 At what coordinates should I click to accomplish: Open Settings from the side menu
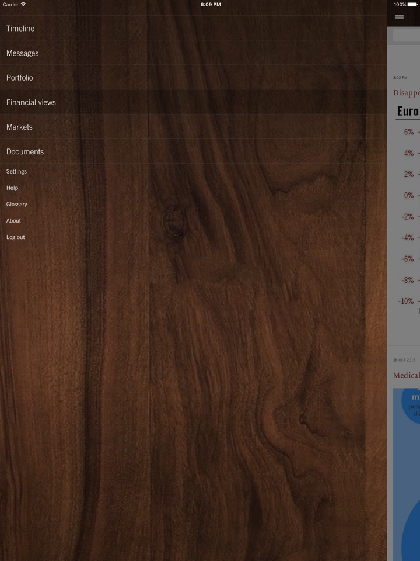coord(16,171)
